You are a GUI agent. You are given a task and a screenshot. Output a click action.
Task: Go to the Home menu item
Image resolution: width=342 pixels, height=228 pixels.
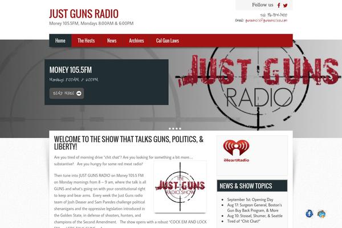tap(60, 40)
